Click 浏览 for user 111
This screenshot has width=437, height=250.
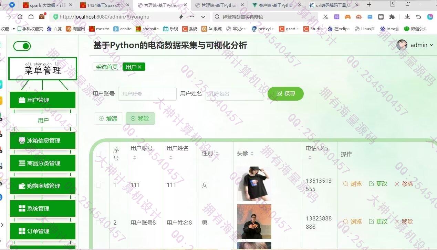pos(353,184)
